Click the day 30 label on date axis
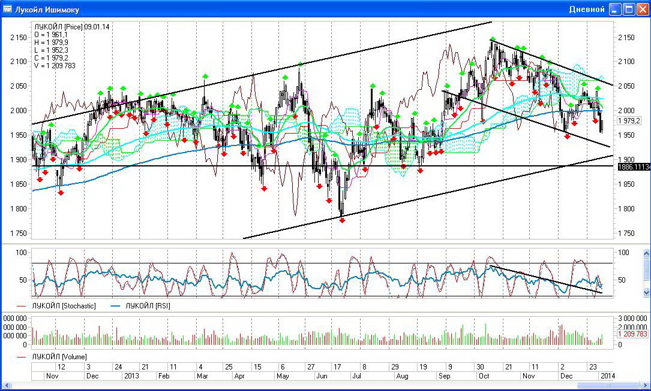This screenshot has width=651, height=391. coord(480,366)
